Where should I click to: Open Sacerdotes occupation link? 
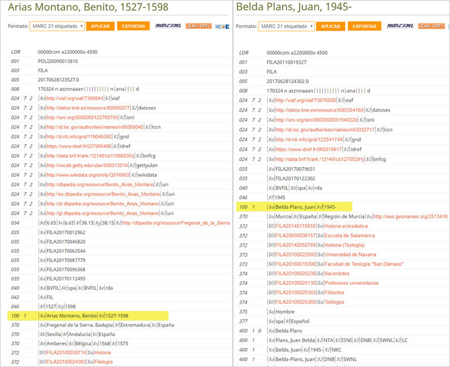[337, 273]
